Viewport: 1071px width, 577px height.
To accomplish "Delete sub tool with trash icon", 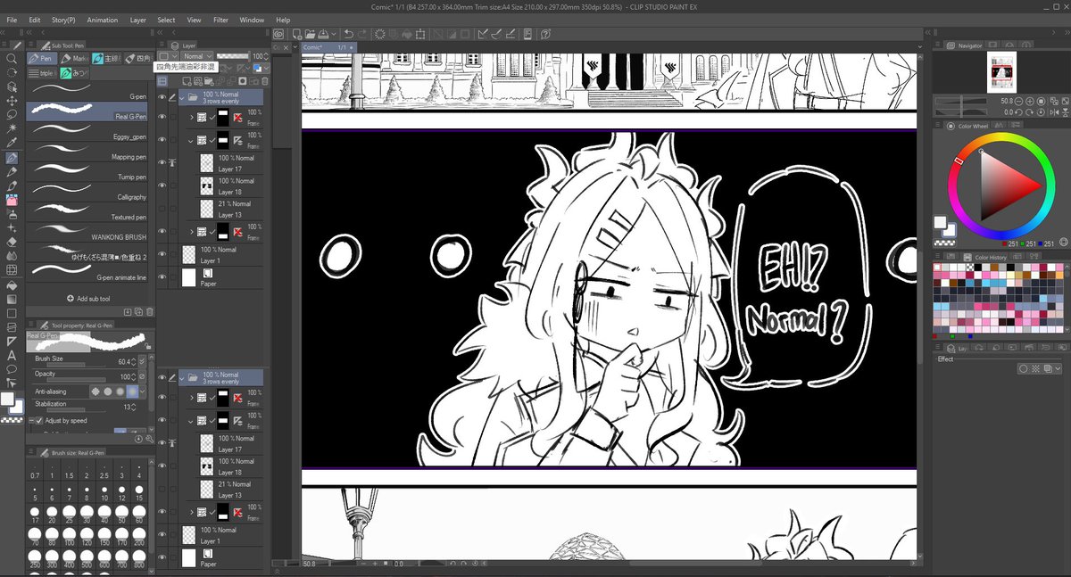I will pyautogui.click(x=150, y=312).
